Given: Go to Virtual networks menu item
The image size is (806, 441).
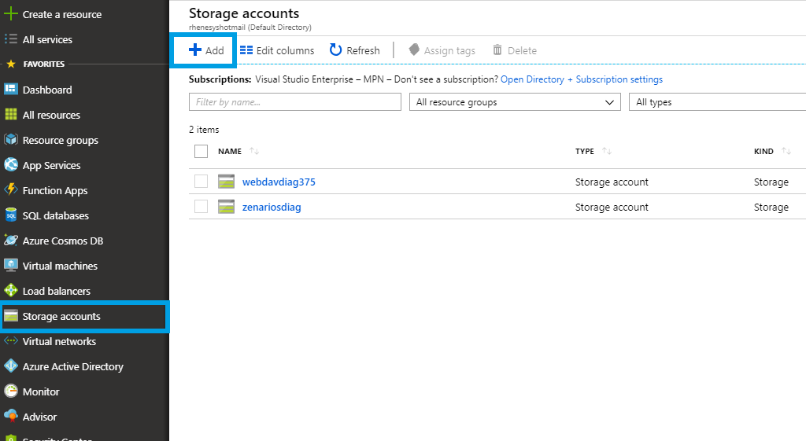Looking at the screenshot, I should (x=59, y=341).
